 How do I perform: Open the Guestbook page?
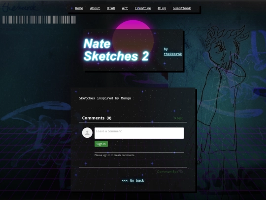[182, 8]
